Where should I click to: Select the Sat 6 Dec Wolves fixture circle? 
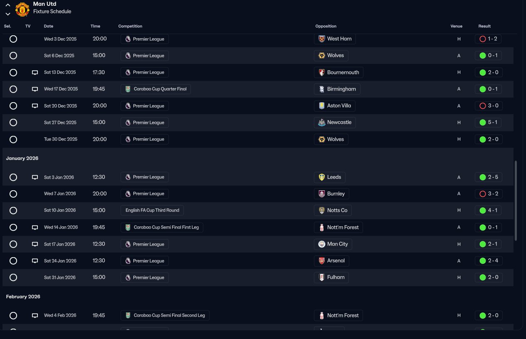[x=13, y=55]
